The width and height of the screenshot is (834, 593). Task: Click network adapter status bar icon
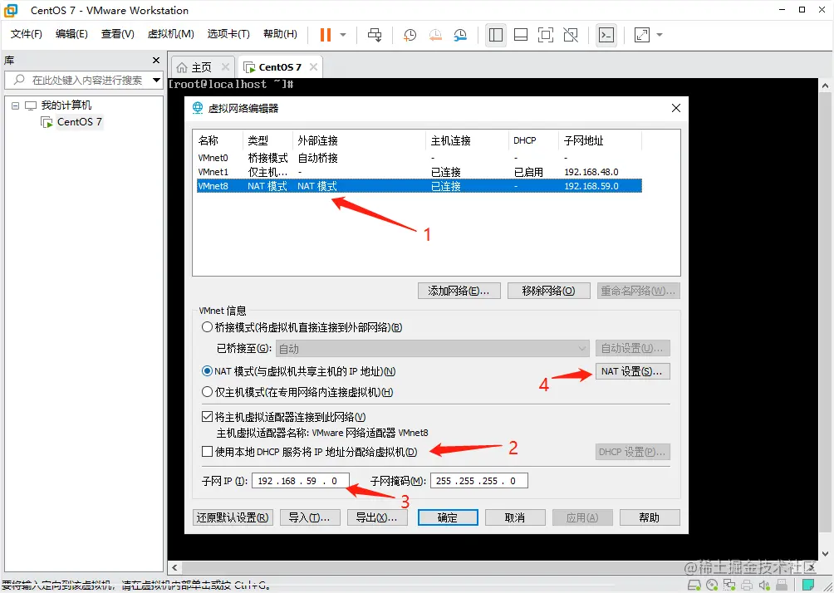click(x=729, y=585)
